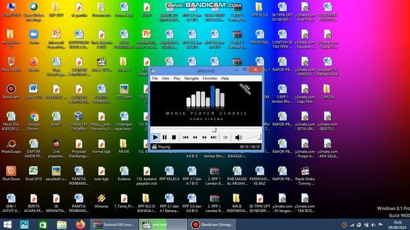Select the Word 2010 desktop shortcut

pos(33,91)
